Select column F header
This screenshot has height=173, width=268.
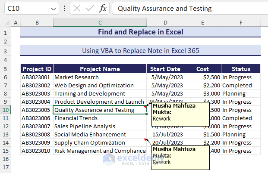241,23
